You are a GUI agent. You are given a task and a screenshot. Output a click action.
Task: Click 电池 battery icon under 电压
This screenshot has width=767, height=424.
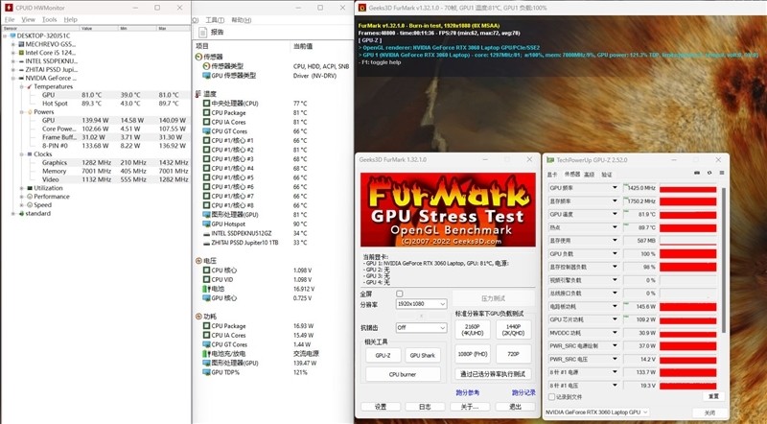(206, 289)
